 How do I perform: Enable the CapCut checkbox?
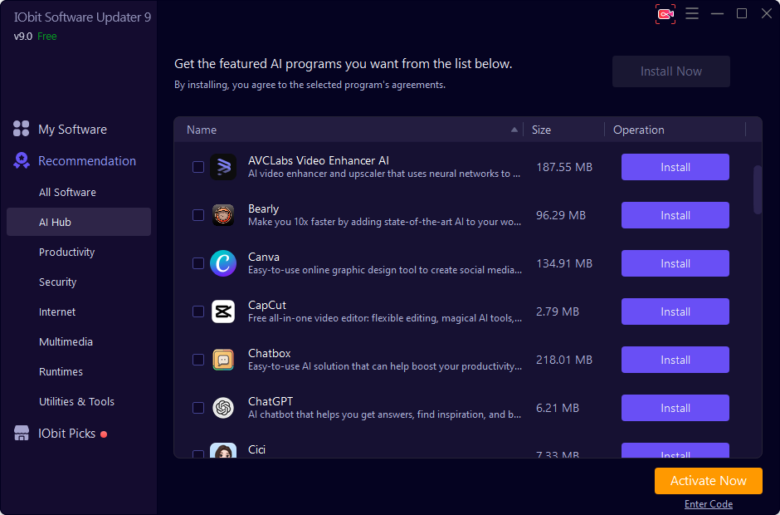pos(198,311)
